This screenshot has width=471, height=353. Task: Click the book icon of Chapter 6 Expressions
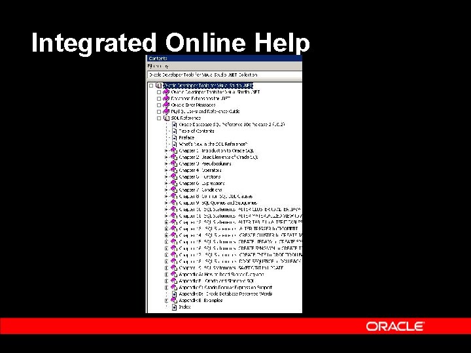[x=174, y=184]
